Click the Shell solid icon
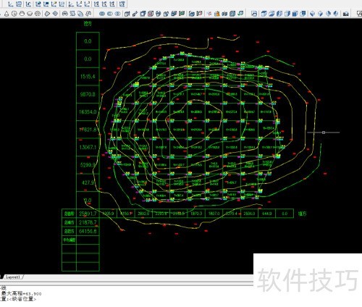362x307 pixels. (x=224, y=14)
